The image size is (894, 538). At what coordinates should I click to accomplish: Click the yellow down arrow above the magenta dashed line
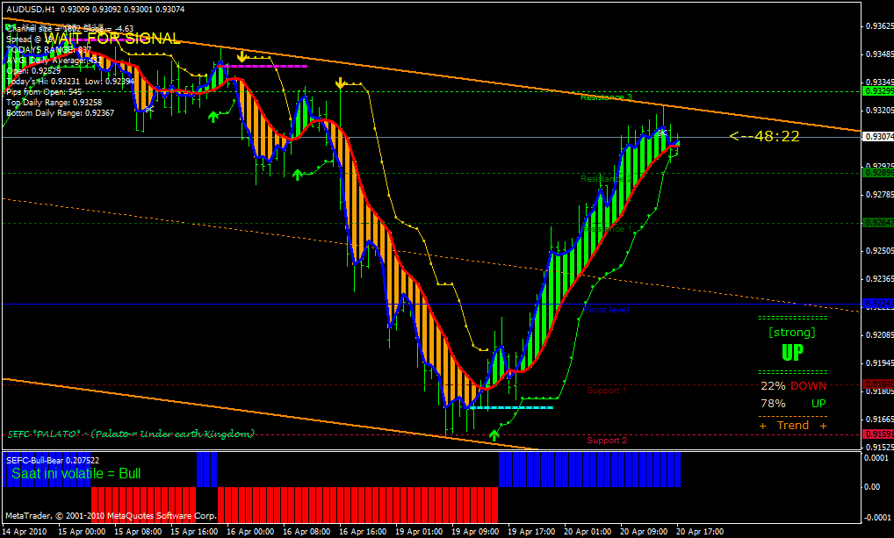(x=242, y=56)
